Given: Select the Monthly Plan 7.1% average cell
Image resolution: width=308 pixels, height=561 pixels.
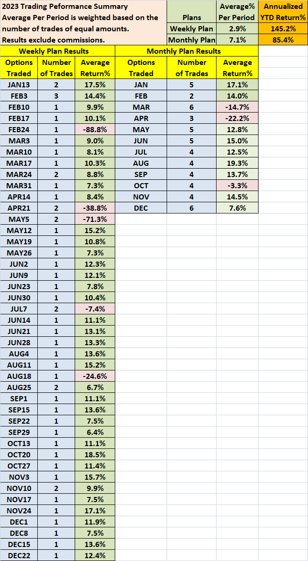Looking at the screenshot, I should point(237,40).
